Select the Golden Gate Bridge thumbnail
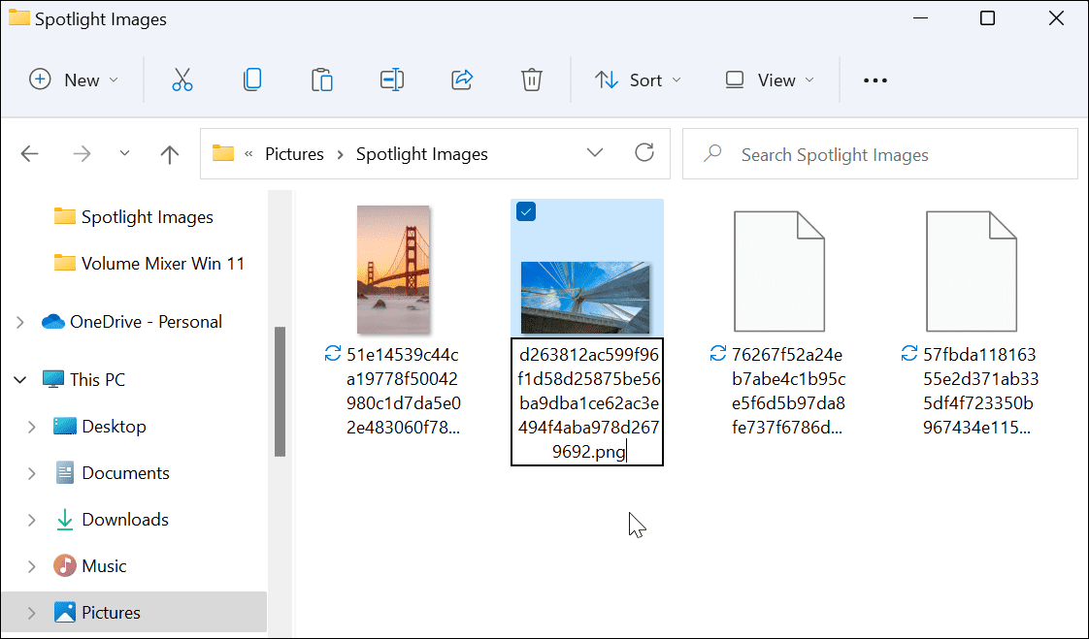1089x639 pixels. [x=393, y=270]
